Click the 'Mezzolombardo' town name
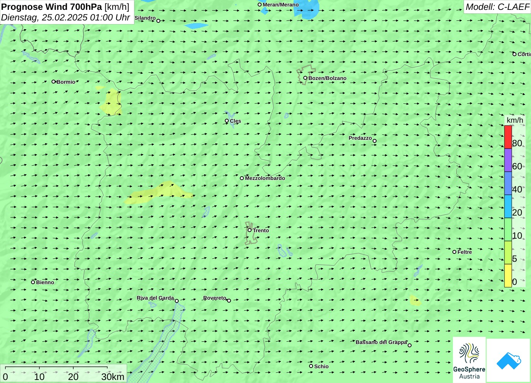531x383 pixels. [x=265, y=178]
